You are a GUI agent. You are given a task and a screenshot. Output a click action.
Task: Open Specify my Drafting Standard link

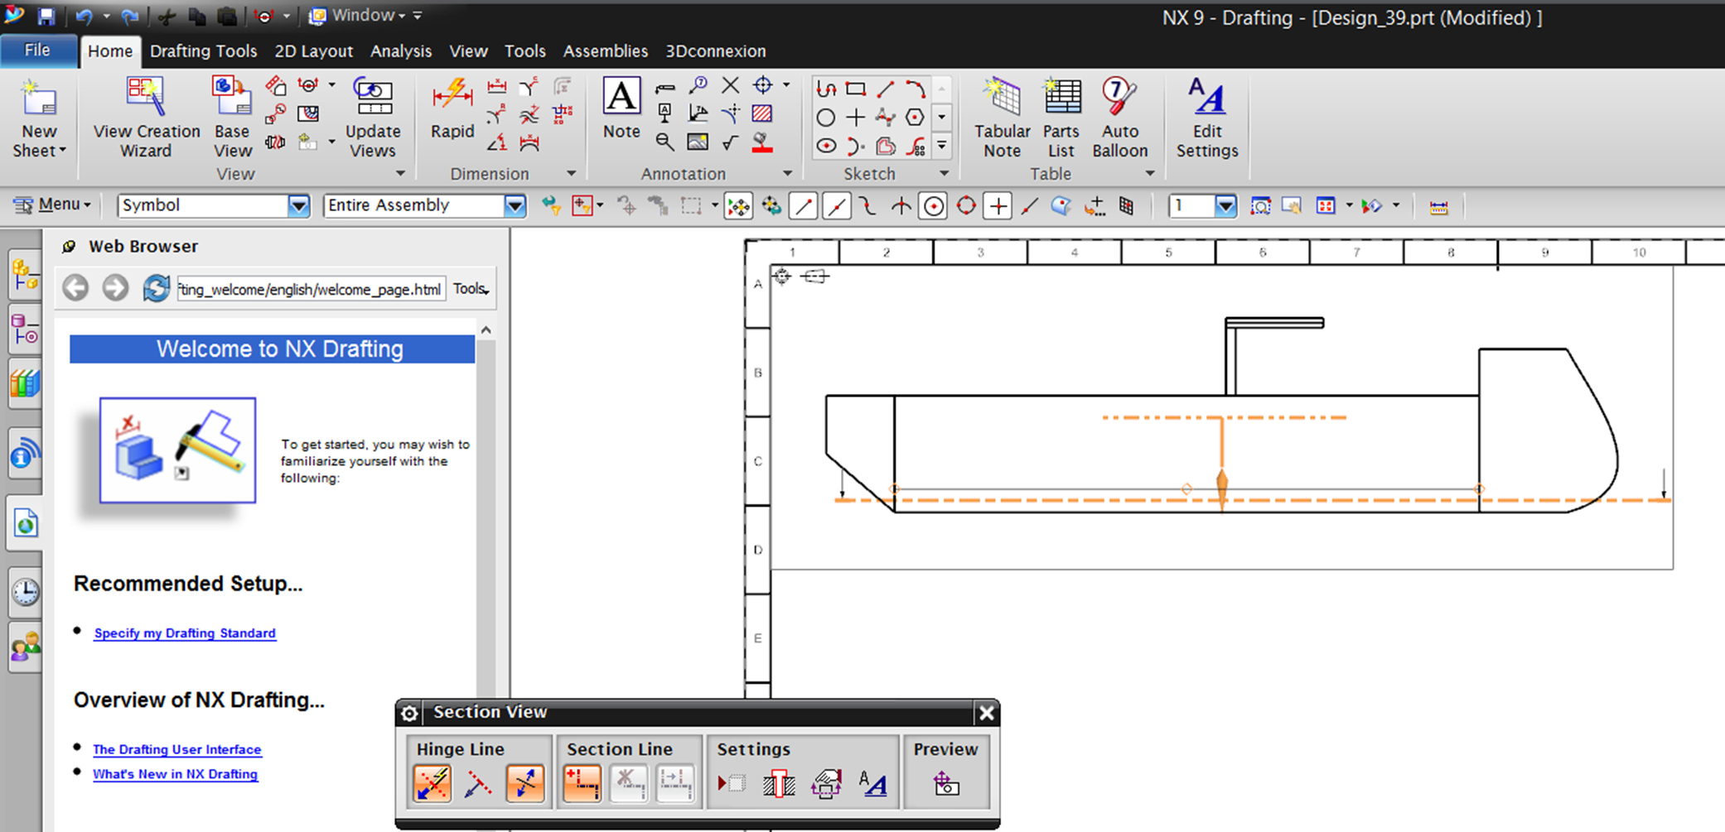(x=185, y=633)
